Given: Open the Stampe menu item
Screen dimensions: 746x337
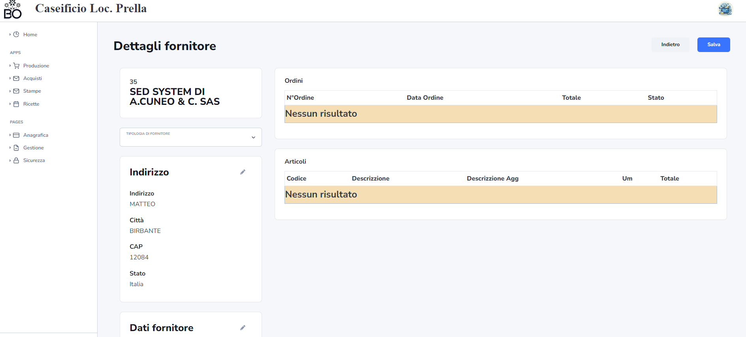Looking at the screenshot, I should pyautogui.click(x=32, y=91).
